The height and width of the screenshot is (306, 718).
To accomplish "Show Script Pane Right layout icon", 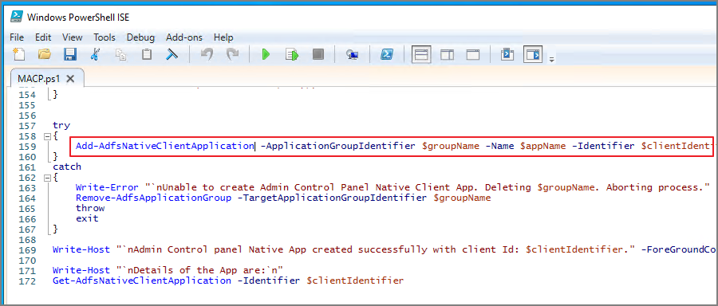I will coord(447,55).
